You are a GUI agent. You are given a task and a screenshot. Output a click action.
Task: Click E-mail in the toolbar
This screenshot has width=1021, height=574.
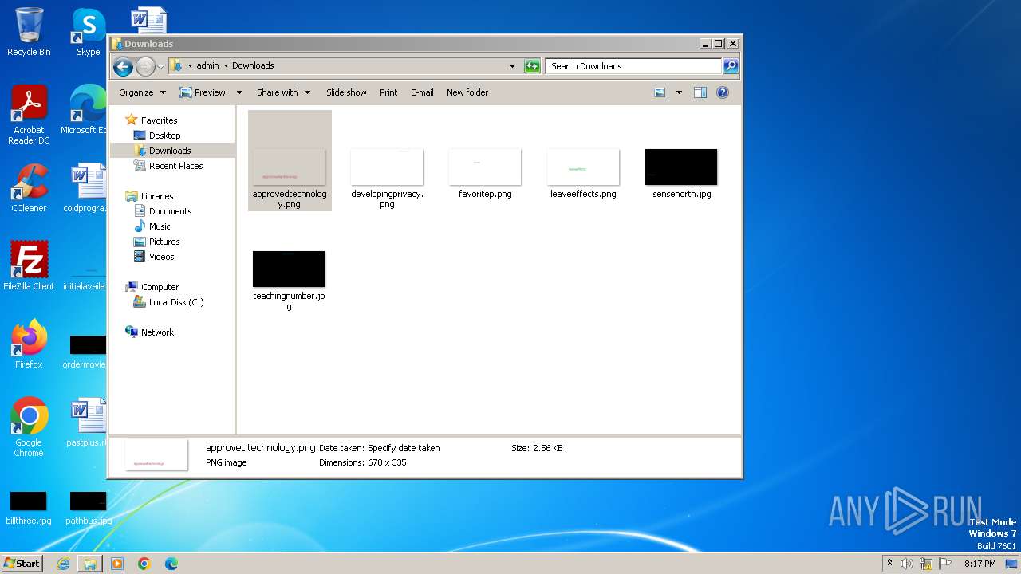click(422, 92)
